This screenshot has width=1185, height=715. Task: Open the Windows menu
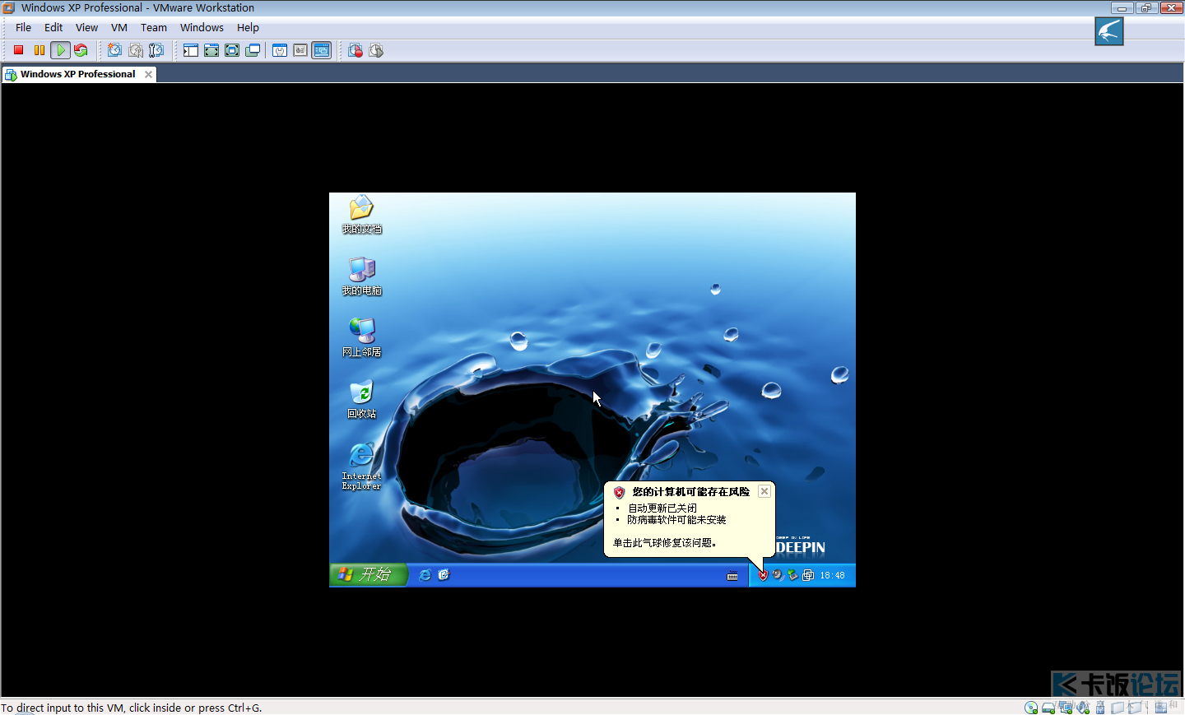[x=202, y=27]
